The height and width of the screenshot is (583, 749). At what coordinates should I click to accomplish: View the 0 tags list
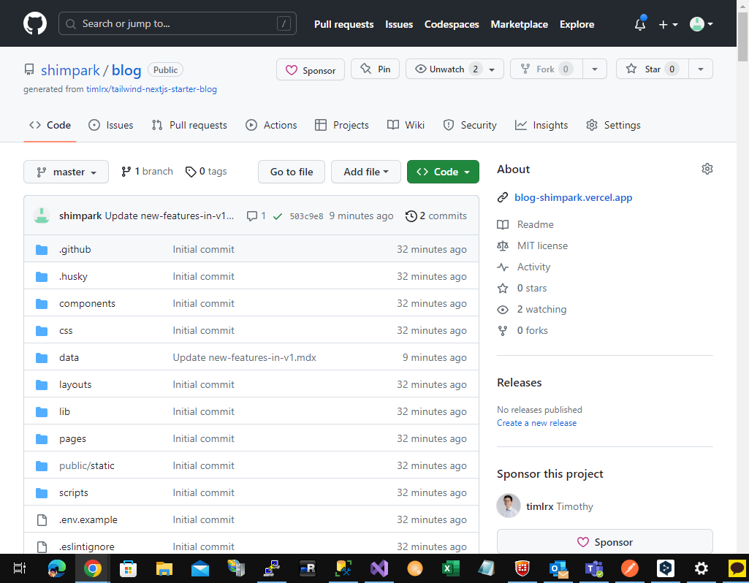point(206,172)
